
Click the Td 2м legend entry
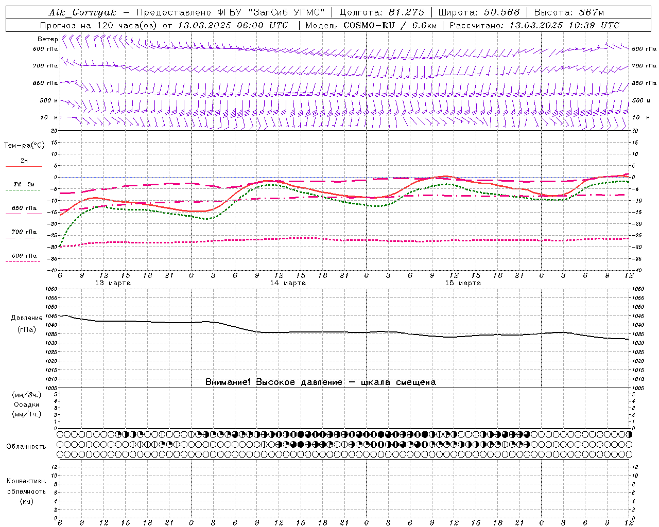(x=24, y=184)
